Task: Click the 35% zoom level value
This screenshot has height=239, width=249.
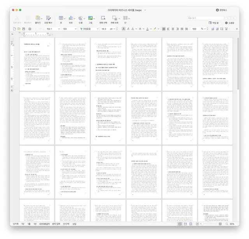Action: click(x=232, y=224)
